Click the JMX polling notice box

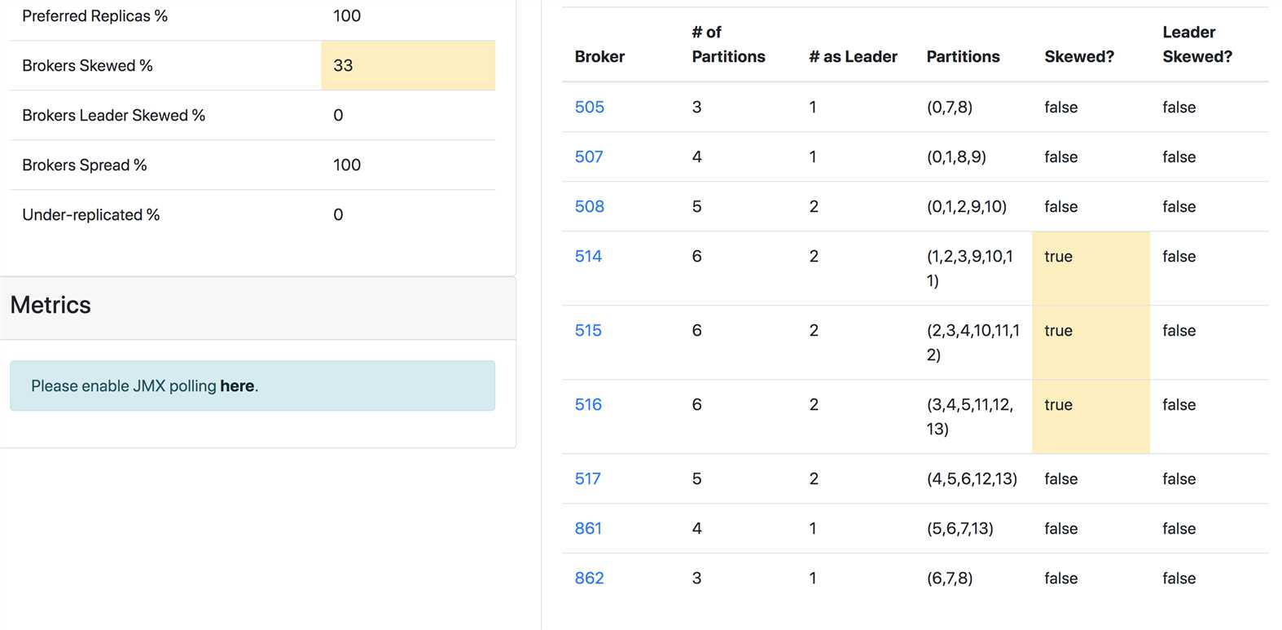coord(252,385)
